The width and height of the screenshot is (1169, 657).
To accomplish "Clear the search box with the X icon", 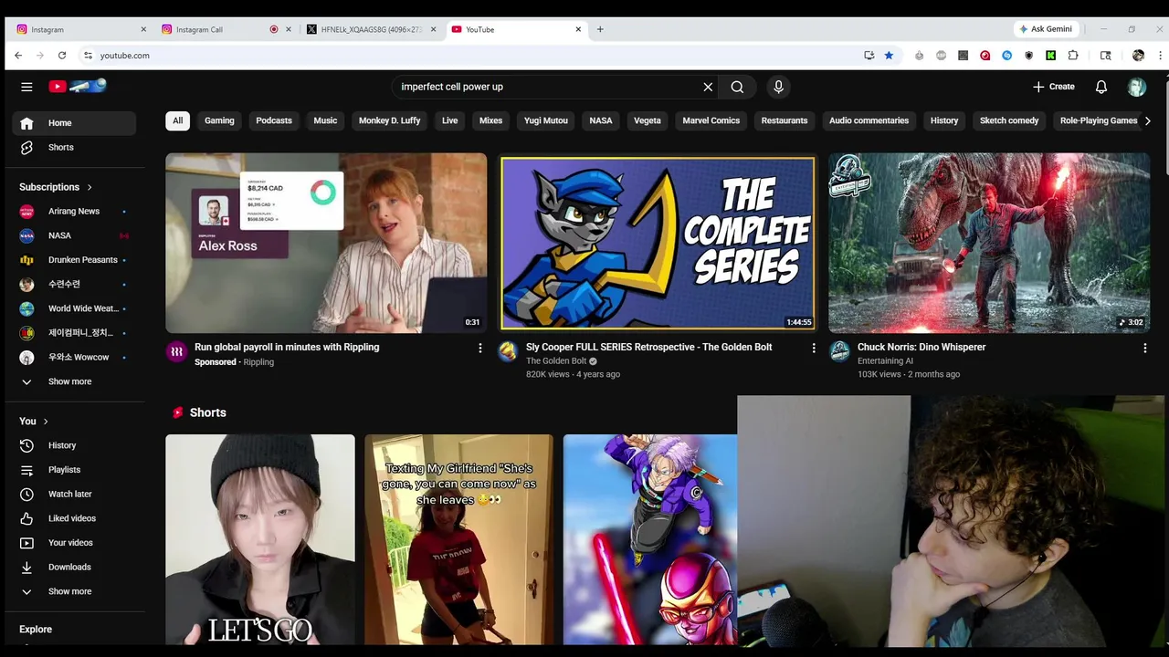I will point(708,87).
